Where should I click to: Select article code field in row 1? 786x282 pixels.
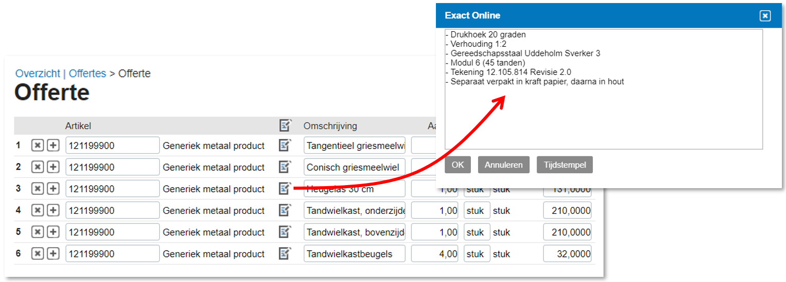(113, 146)
